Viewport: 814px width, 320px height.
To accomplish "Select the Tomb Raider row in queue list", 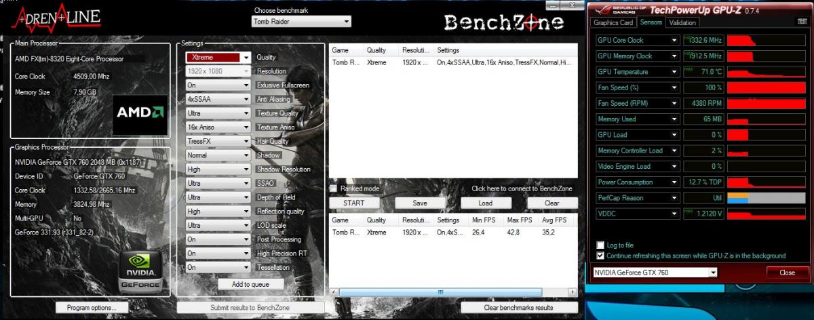I will pyautogui.click(x=452, y=62).
